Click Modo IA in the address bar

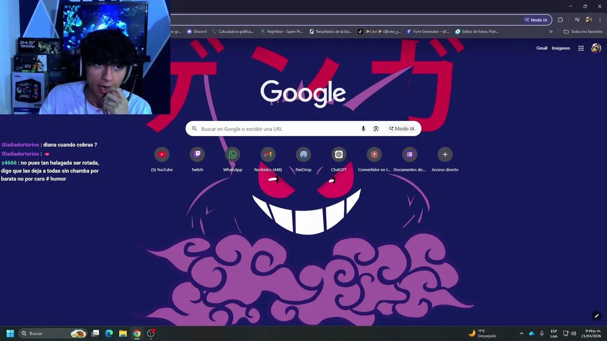click(x=536, y=20)
